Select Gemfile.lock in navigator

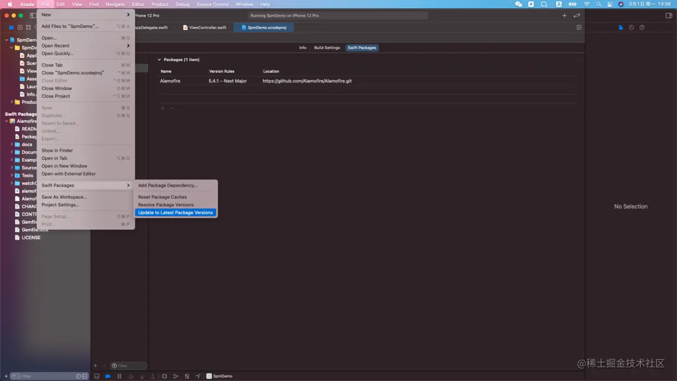(x=31, y=230)
